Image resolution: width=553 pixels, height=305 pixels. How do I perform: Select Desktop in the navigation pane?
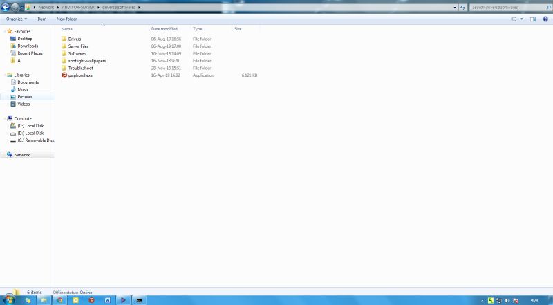25,39
